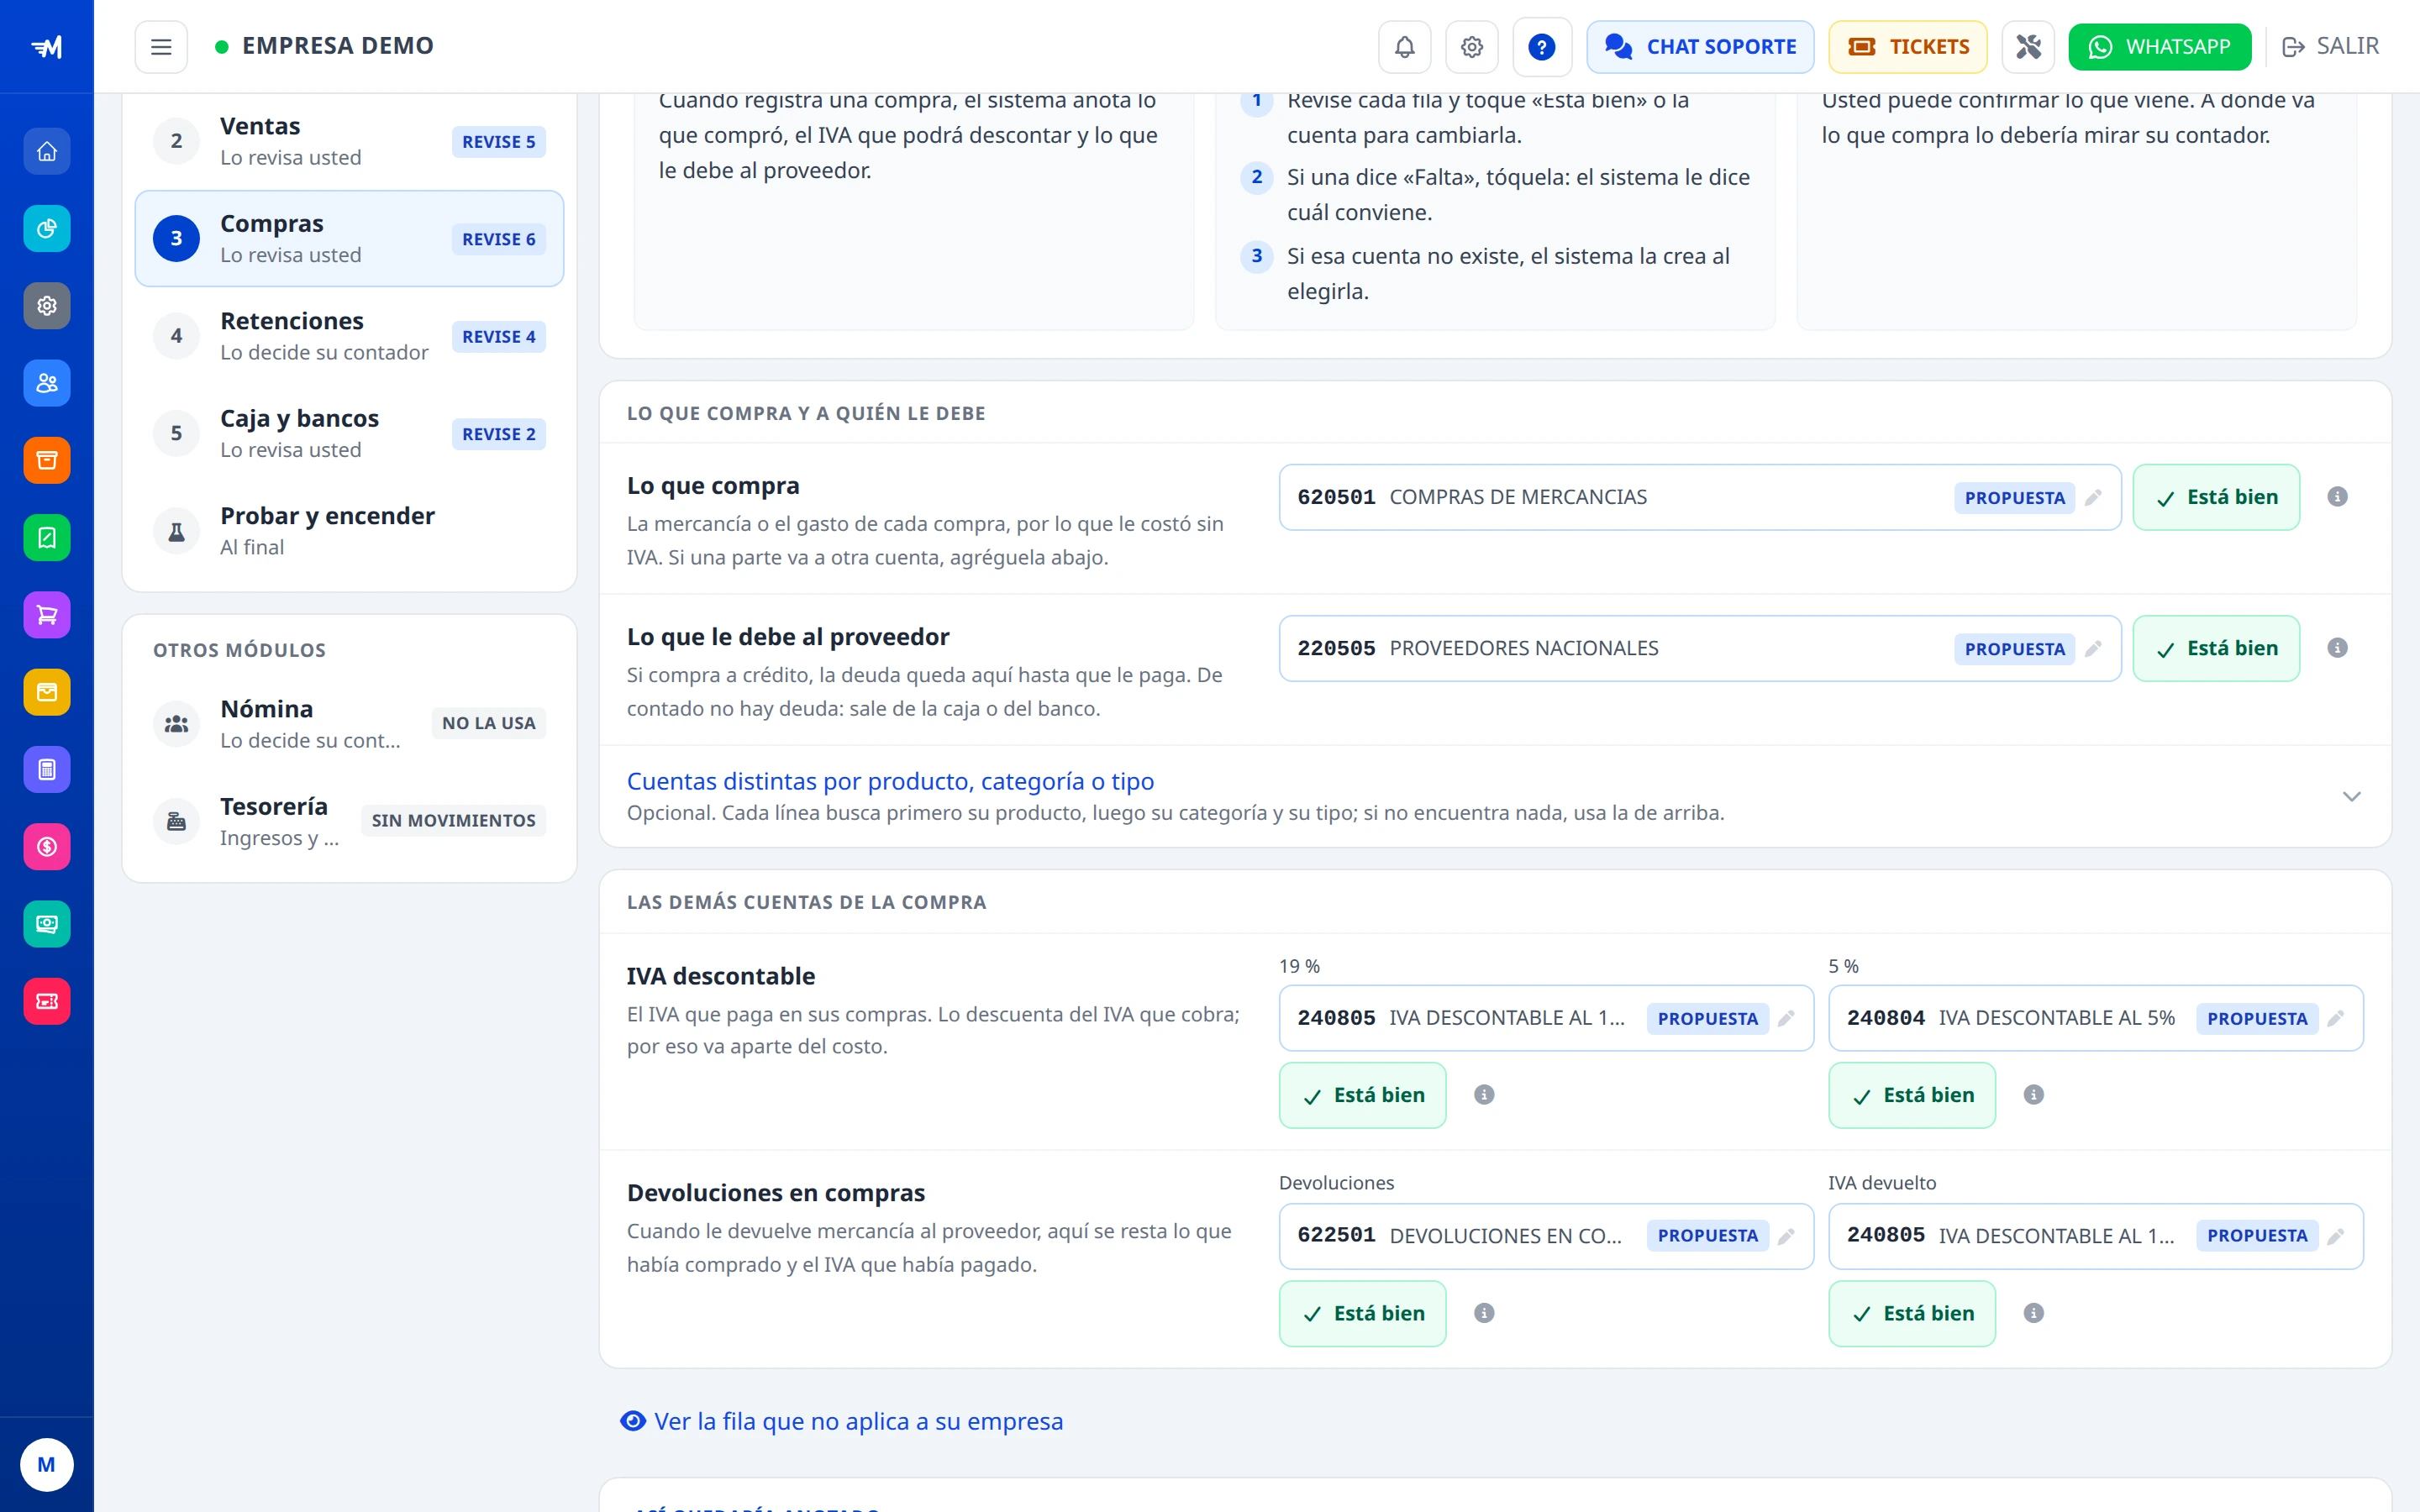
Task: Open the Nómina module
Action: (349, 723)
